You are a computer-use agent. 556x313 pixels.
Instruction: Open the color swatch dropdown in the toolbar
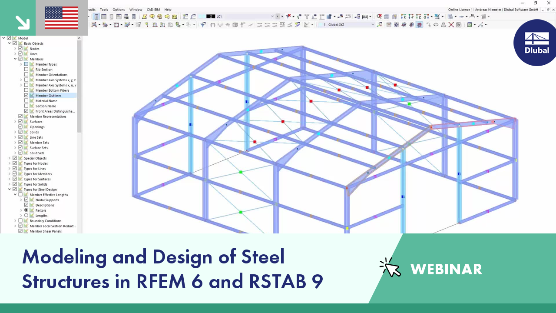[x=474, y=24]
